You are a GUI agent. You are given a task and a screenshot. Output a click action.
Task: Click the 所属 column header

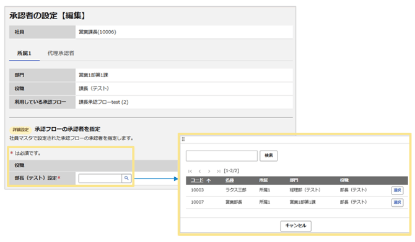pyautogui.click(x=263, y=180)
